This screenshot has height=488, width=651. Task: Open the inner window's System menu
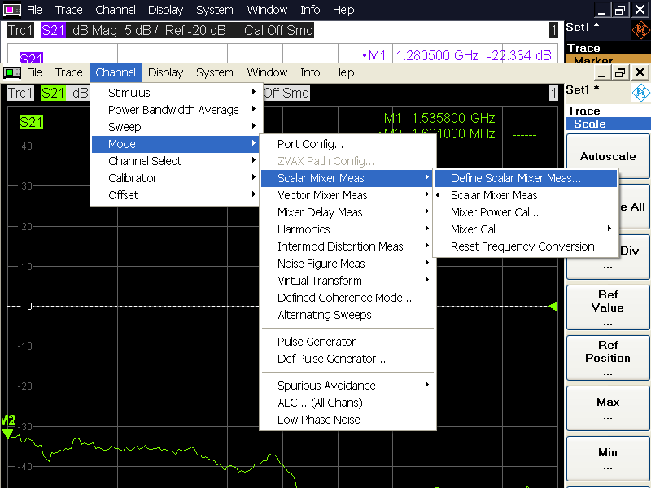[x=215, y=72]
